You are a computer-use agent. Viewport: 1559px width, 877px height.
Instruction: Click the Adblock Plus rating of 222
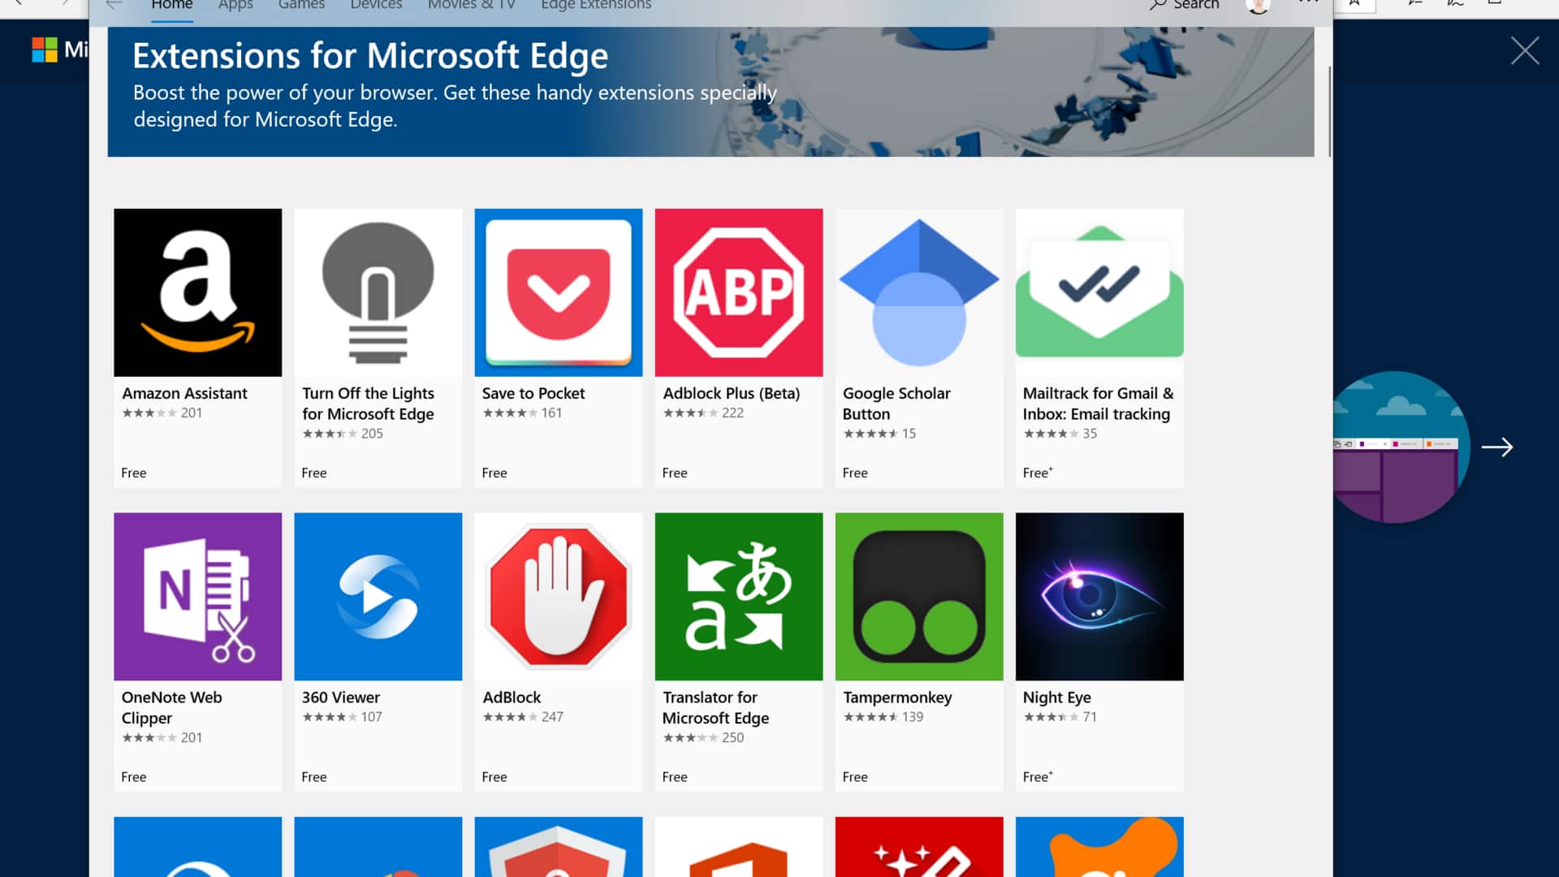[x=703, y=413]
